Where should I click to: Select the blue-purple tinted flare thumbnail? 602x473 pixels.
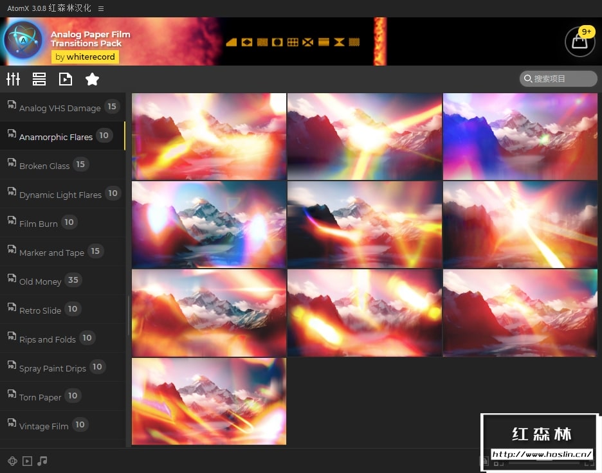pos(520,137)
